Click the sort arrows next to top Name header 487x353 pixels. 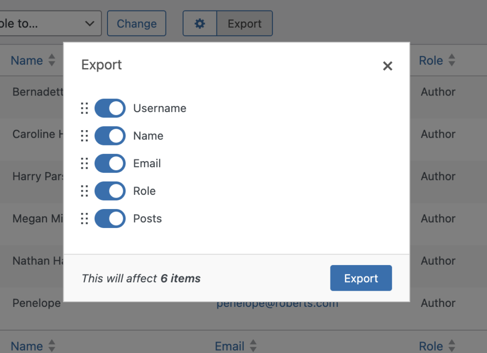point(52,60)
